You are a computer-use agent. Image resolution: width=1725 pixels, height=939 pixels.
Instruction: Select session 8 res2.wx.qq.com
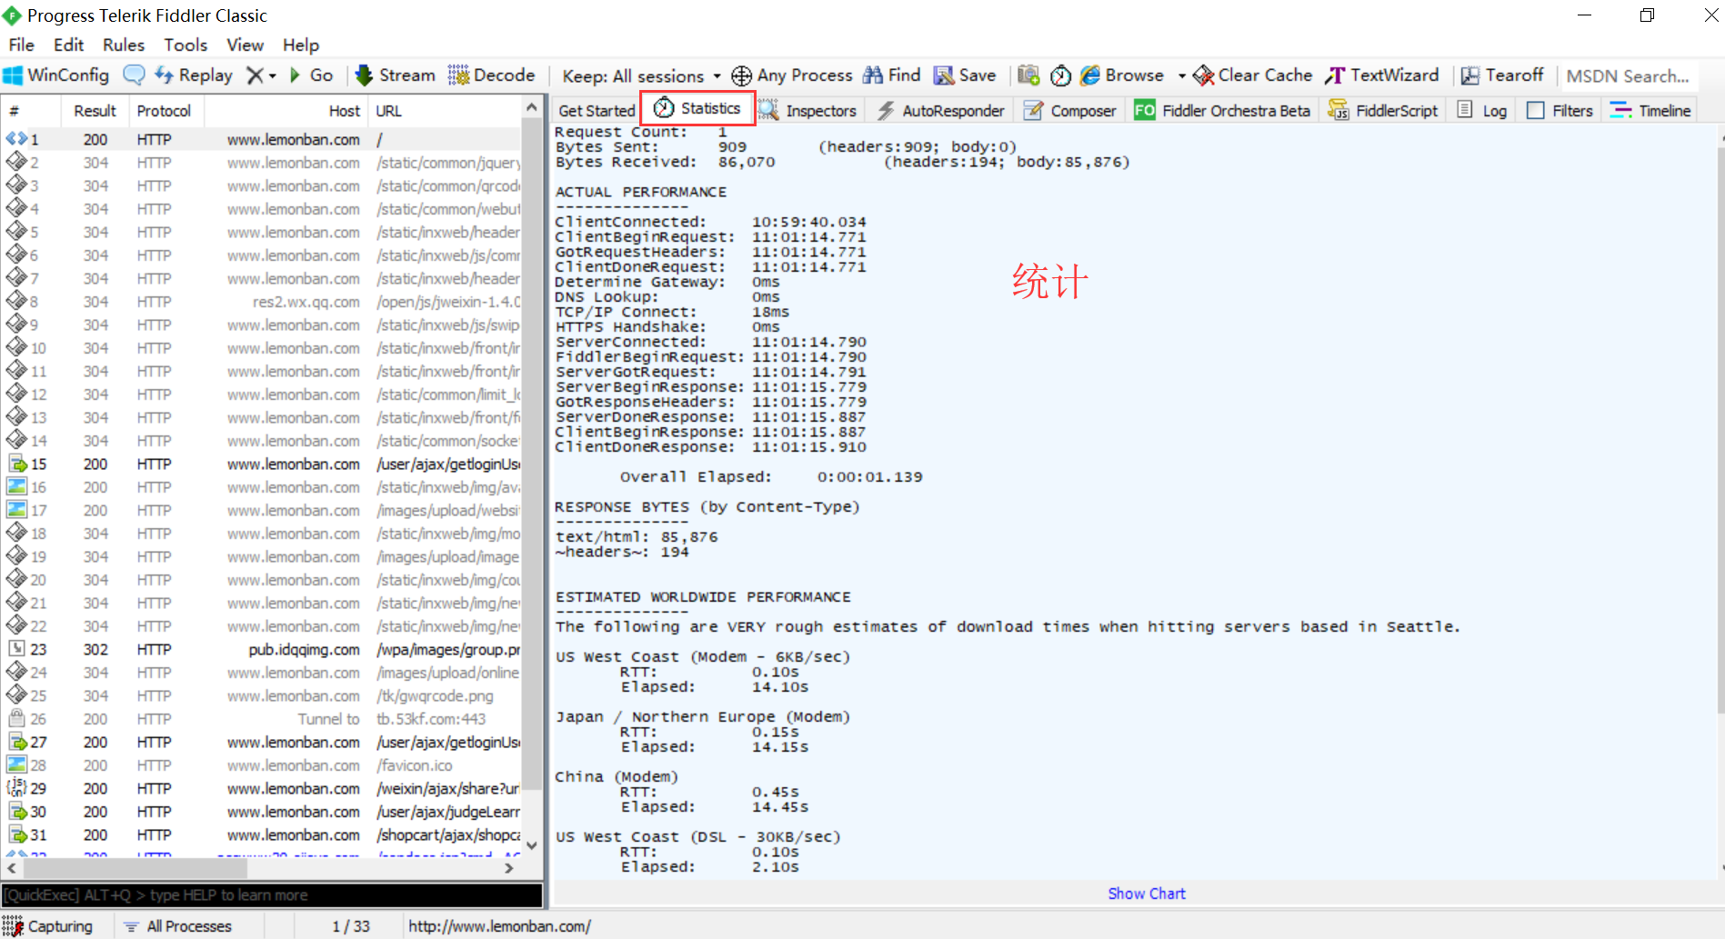(262, 302)
